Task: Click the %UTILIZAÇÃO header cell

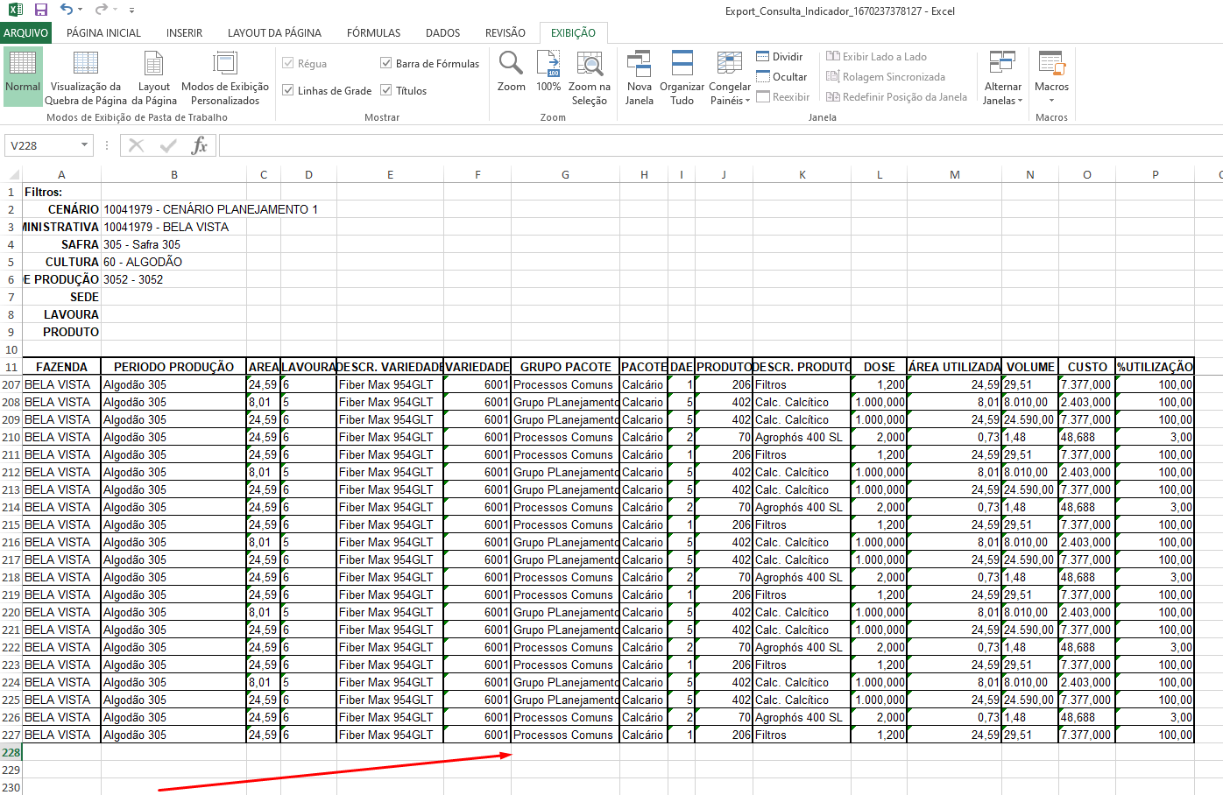Action: (x=1155, y=367)
